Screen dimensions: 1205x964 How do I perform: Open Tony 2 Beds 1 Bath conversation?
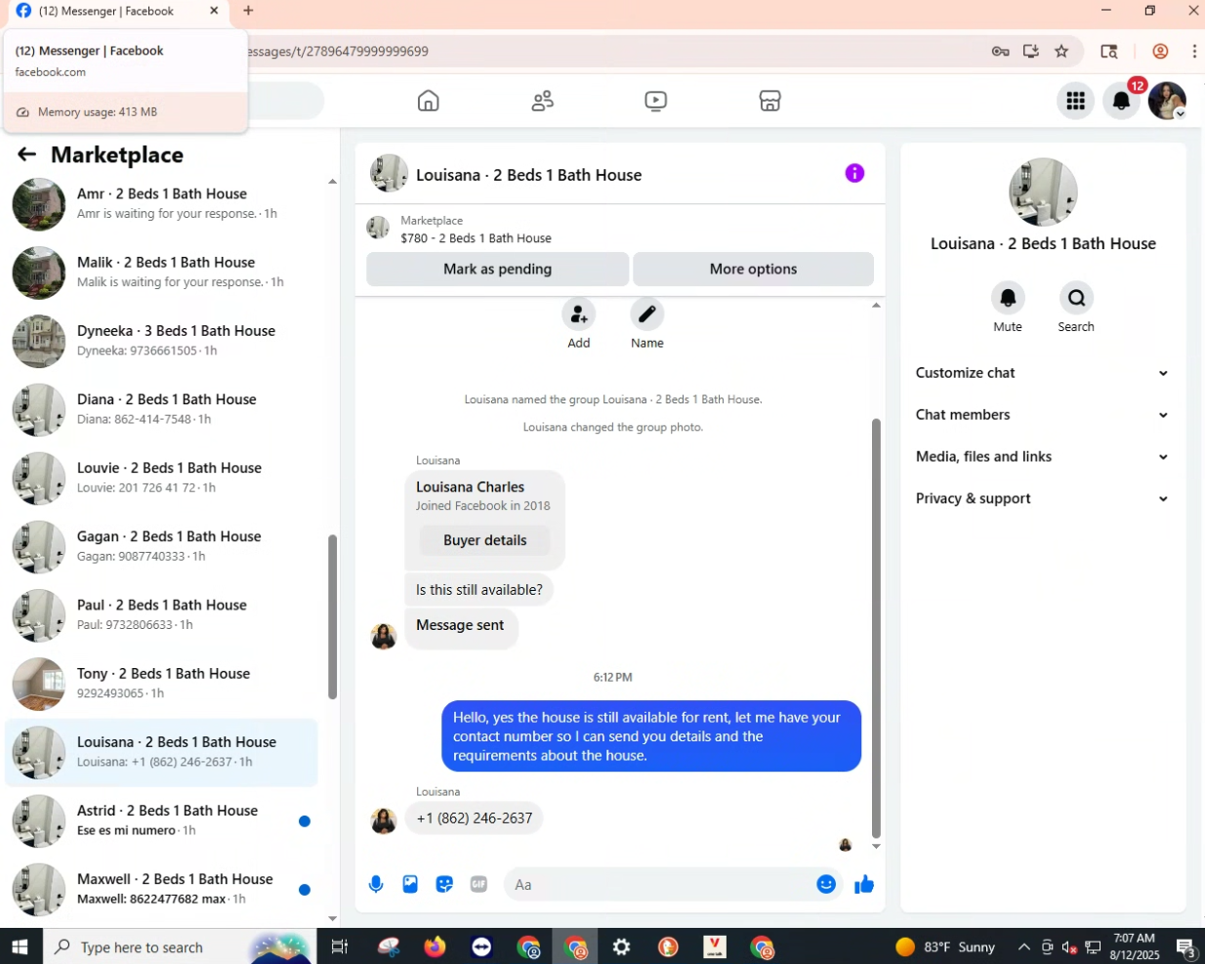161,684
